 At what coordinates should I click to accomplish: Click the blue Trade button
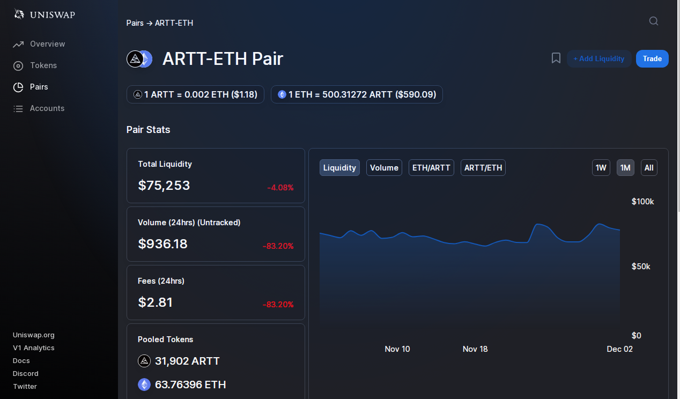652,58
